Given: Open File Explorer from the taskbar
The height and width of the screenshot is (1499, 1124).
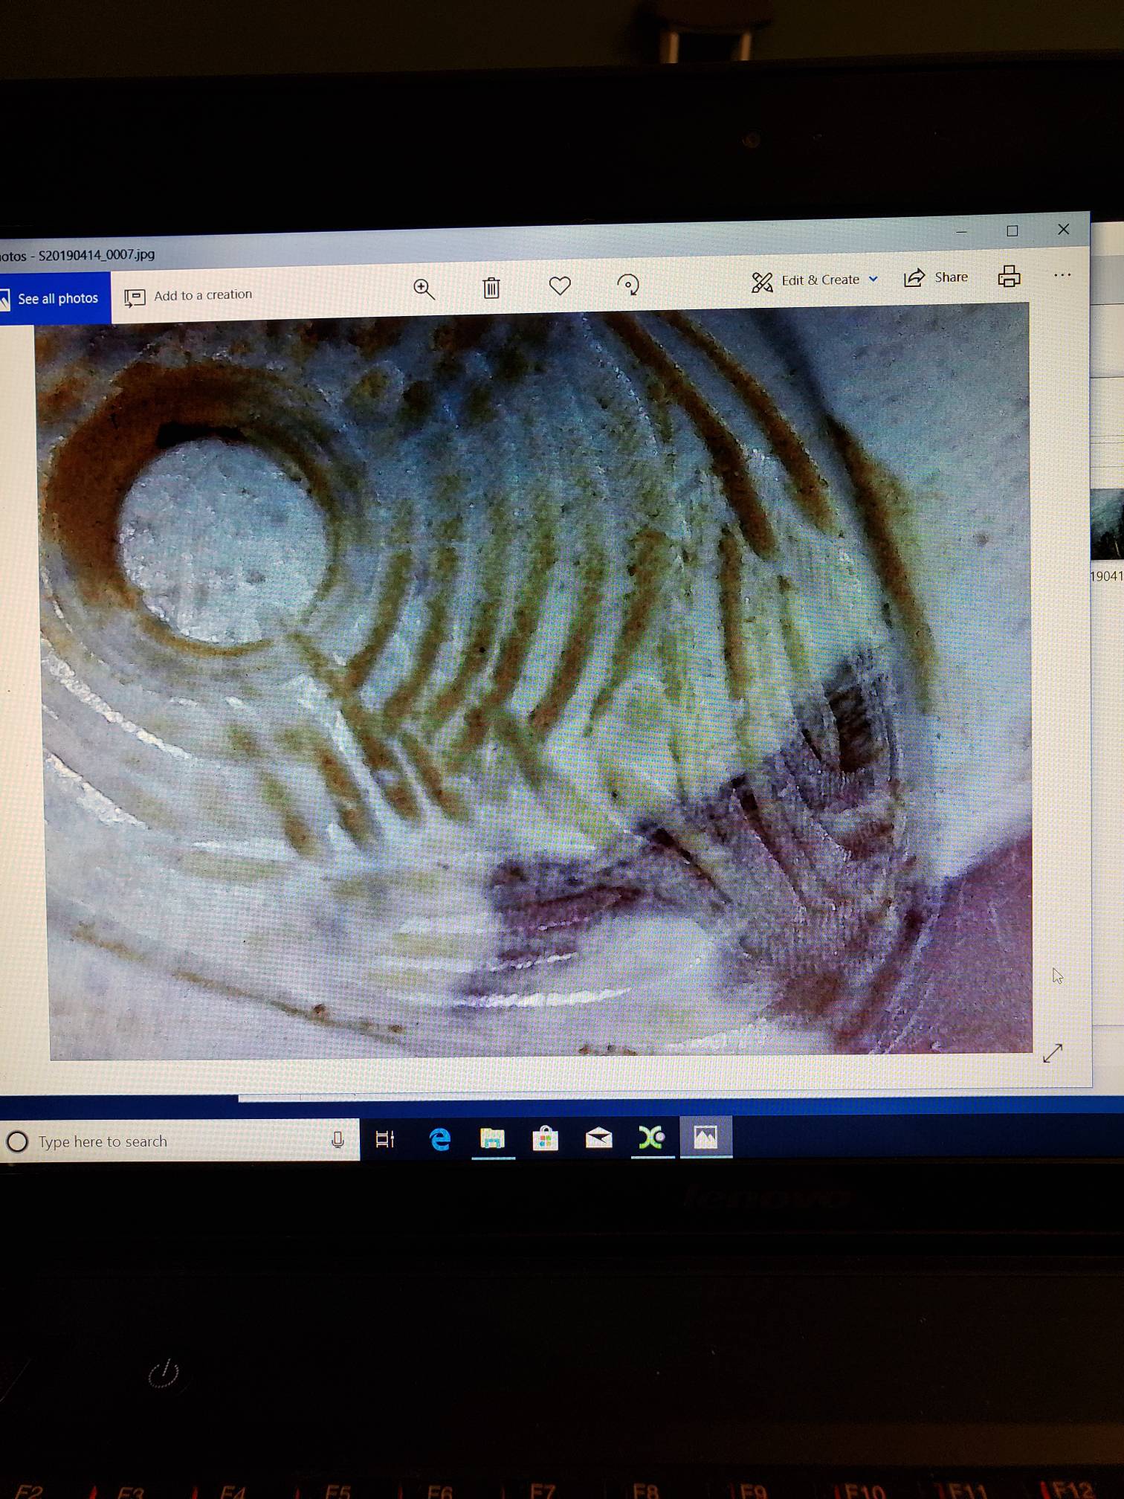Looking at the screenshot, I should coord(493,1138).
